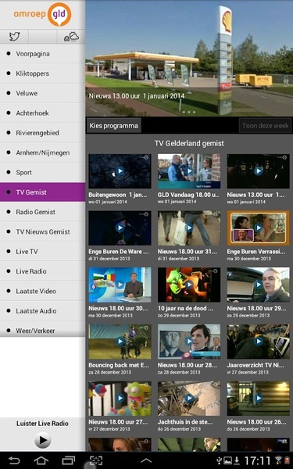
Task: Open Android recent apps icon
Action: (69, 460)
